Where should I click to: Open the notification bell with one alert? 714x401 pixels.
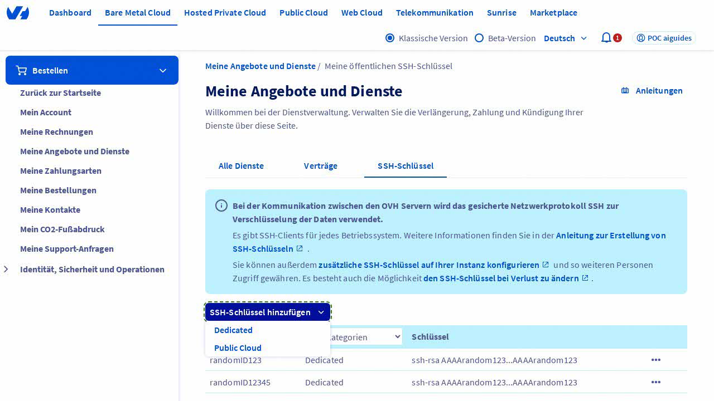[606, 38]
